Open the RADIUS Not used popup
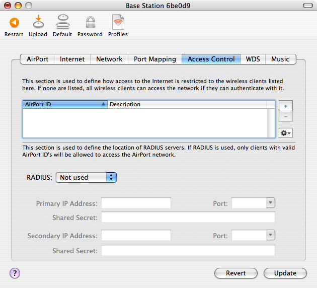The width and height of the screenshot is (317, 288). tap(86, 177)
